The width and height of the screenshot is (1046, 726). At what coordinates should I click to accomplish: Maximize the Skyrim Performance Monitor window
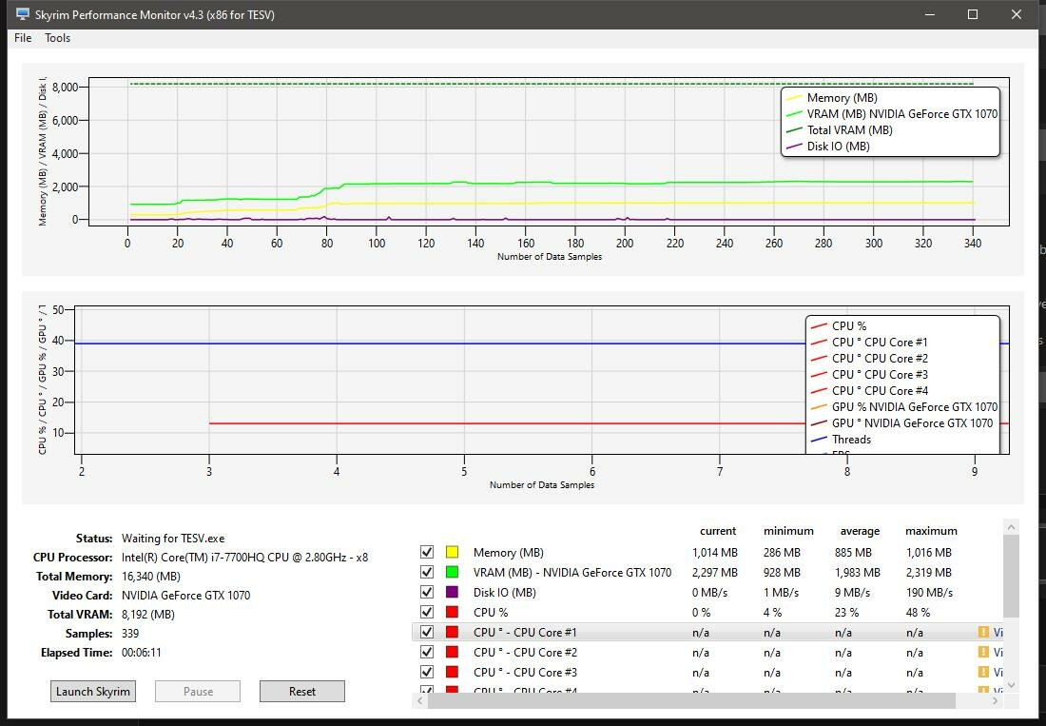click(973, 14)
